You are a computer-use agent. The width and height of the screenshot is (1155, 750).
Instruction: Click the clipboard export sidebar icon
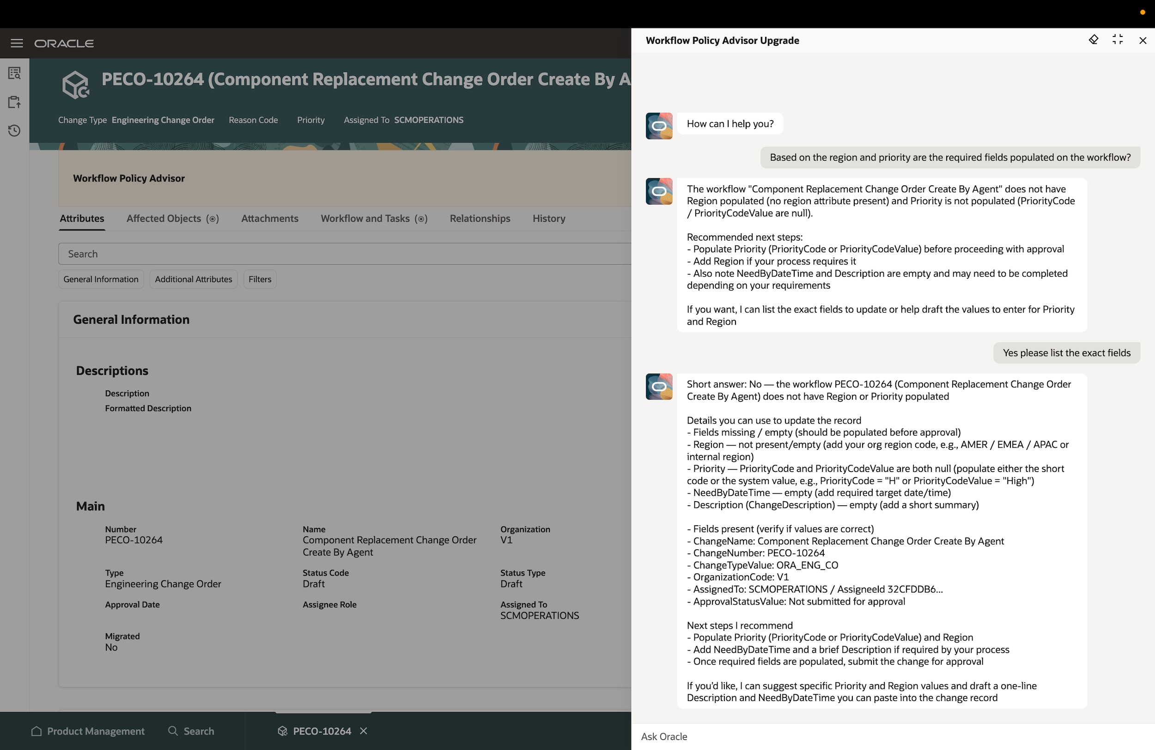click(x=15, y=102)
